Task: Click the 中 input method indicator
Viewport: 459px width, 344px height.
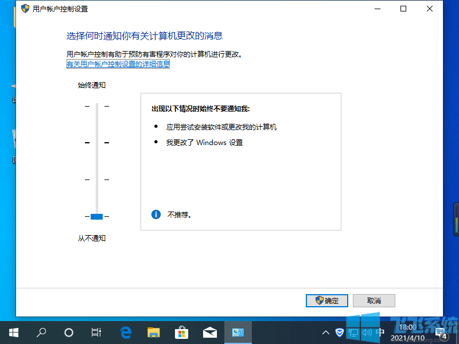Action: 380,332
